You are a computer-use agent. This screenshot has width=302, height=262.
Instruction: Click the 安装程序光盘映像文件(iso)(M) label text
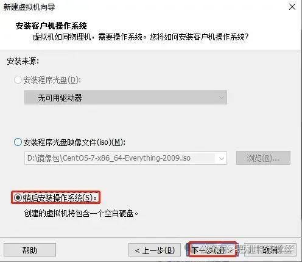pos(74,142)
